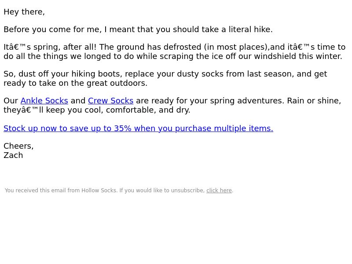Click the words 'great outdoors'
The height and width of the screenshot is (264, 352).
click(x=117, y=83)
